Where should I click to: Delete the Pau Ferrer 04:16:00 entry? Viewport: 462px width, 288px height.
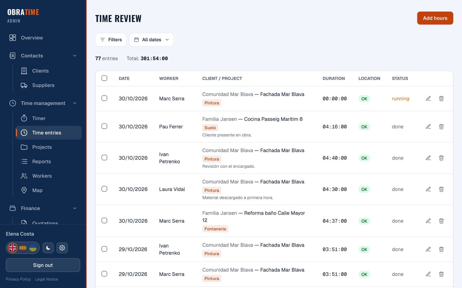[441, 126]
